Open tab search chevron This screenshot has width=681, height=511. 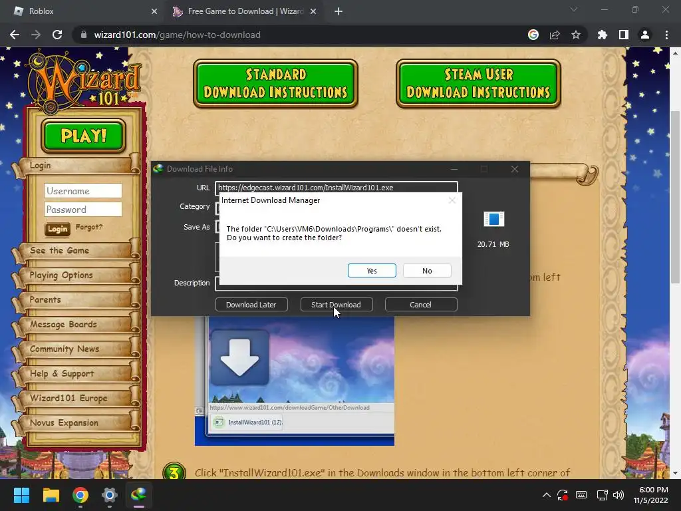(x=574, y=9)
